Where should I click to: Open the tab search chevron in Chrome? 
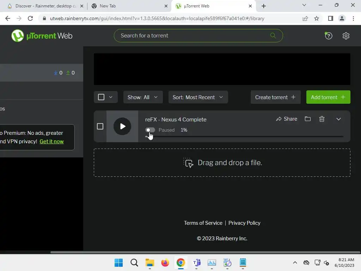pos(304,5)
